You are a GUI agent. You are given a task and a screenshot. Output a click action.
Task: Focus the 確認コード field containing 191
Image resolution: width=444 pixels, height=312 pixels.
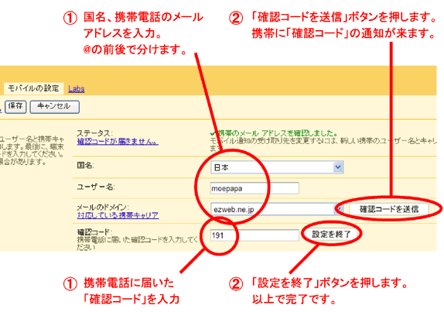click(x=254, y=235)
